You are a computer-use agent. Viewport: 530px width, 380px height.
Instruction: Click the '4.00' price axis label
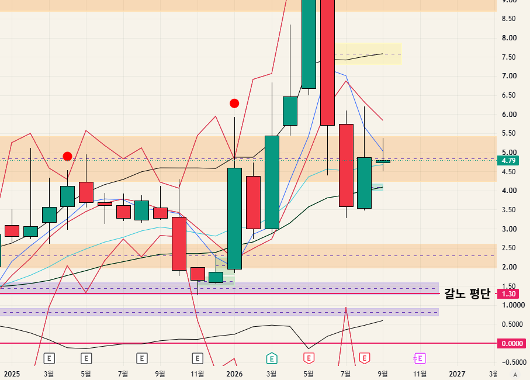tap(509, 191)
